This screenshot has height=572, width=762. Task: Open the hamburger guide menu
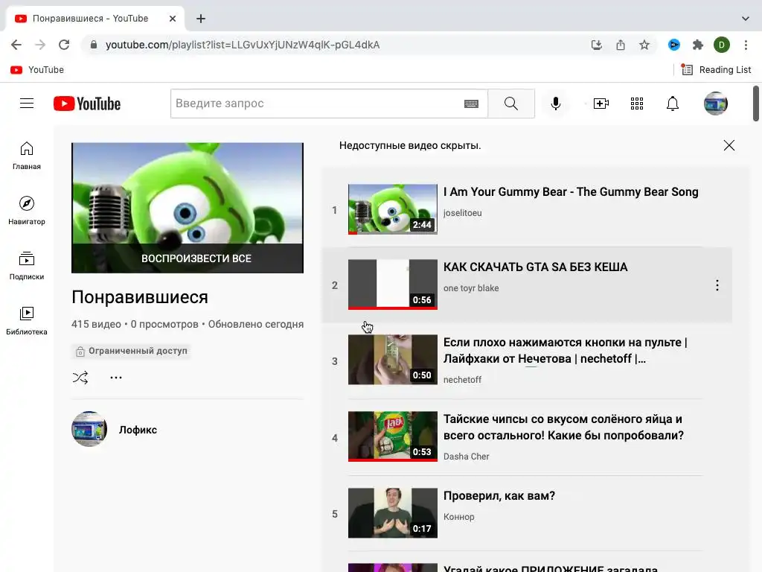click(27, 104)
